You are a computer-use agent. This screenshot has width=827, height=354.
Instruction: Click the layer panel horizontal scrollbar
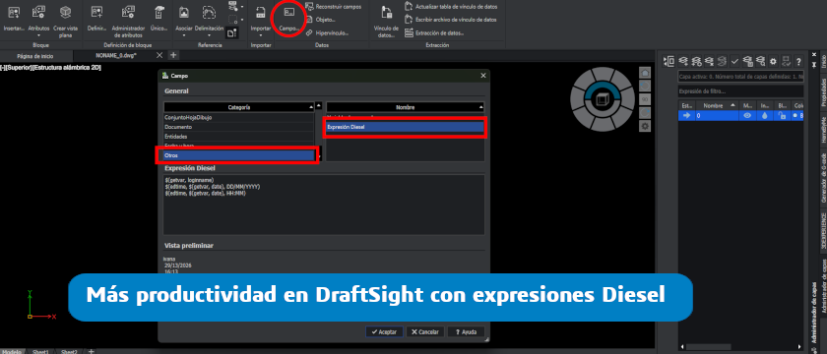click(x=709, y=346)
